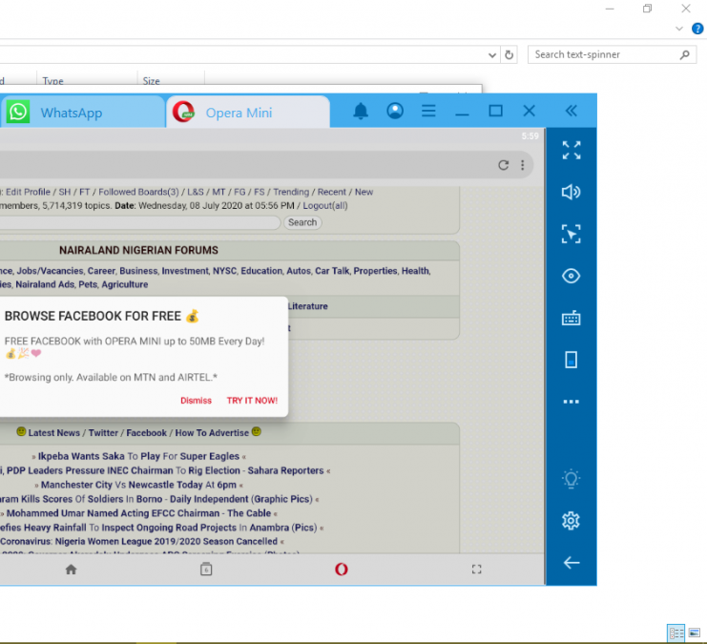Toggle the eye visibility icon in sidebar
The image size is (707, 644).
click(x=571, y=277)
